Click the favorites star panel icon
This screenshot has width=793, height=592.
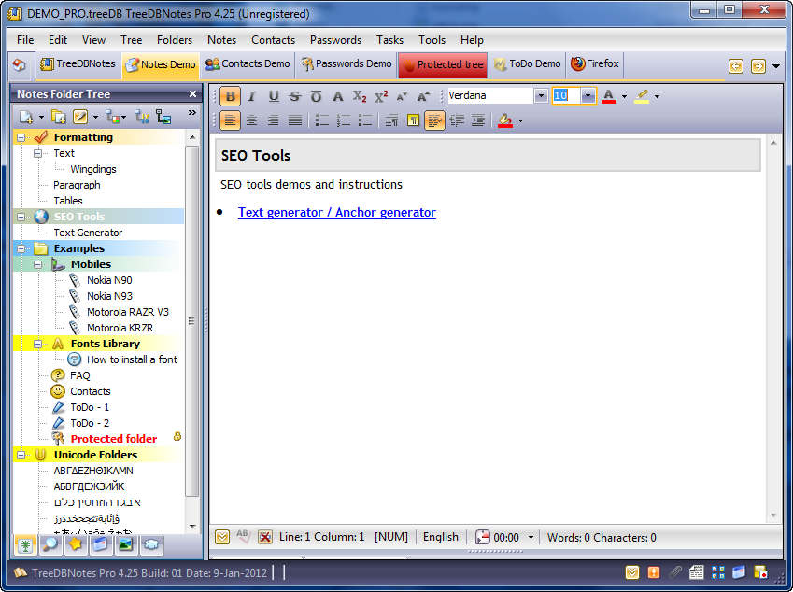(76, 544)
